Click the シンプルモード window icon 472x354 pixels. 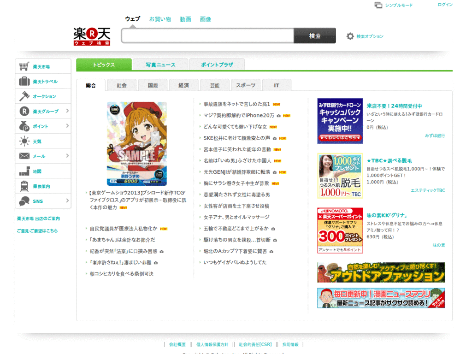(378, 5)
